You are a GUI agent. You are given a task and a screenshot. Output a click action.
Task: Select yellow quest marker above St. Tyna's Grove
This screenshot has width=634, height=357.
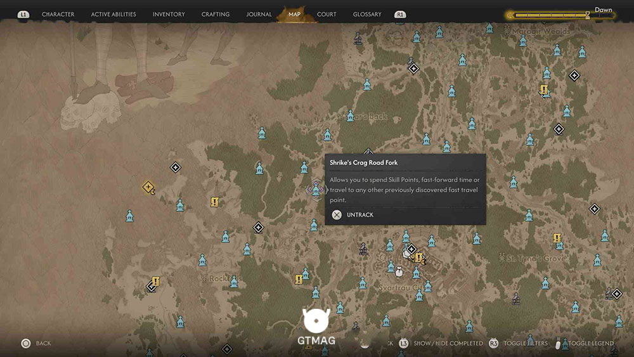click(557, 238)
